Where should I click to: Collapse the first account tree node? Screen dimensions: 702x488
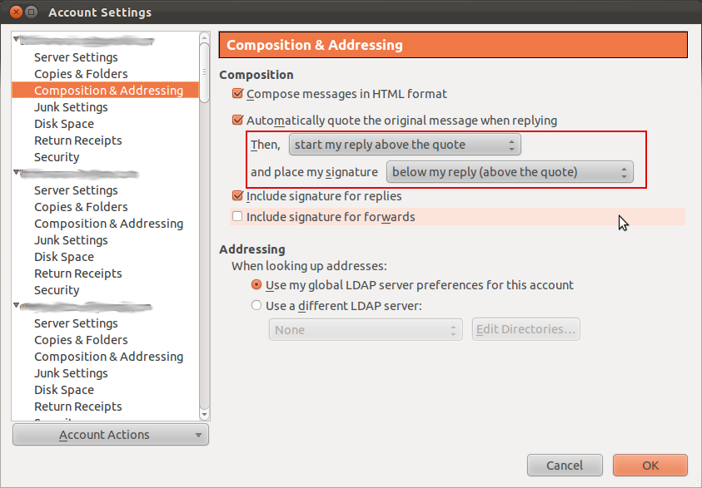[17, 41]
